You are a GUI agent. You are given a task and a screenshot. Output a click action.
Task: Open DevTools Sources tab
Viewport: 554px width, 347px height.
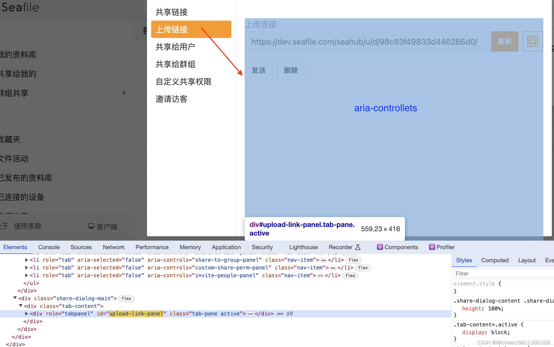(81, 247)
